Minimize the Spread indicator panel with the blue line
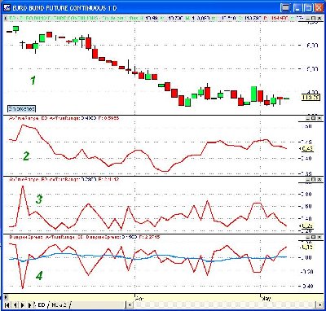Viewport: 326px width, 311px height. pos(307,237)
